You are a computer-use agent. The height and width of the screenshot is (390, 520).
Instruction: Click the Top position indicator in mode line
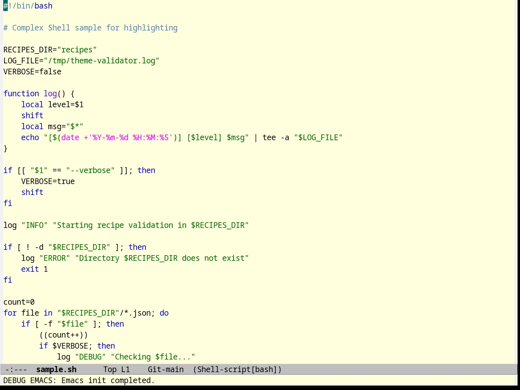click(110, 369)
